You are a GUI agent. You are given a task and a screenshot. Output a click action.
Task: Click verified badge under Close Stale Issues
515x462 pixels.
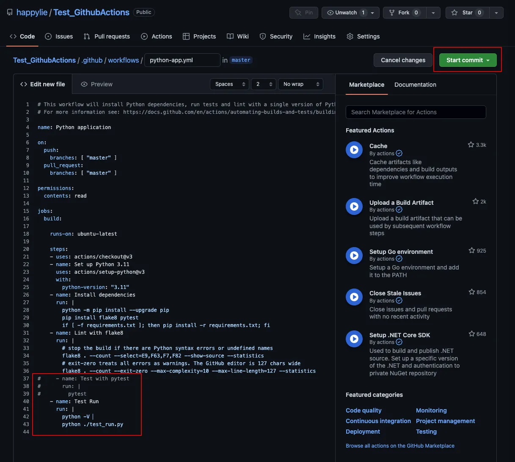tap(399, 301)
